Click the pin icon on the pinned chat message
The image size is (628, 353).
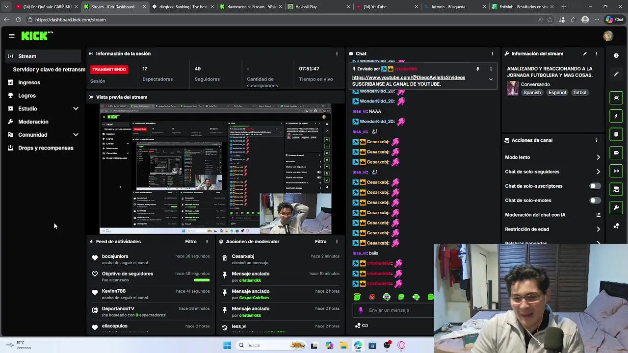coord(477,69)
